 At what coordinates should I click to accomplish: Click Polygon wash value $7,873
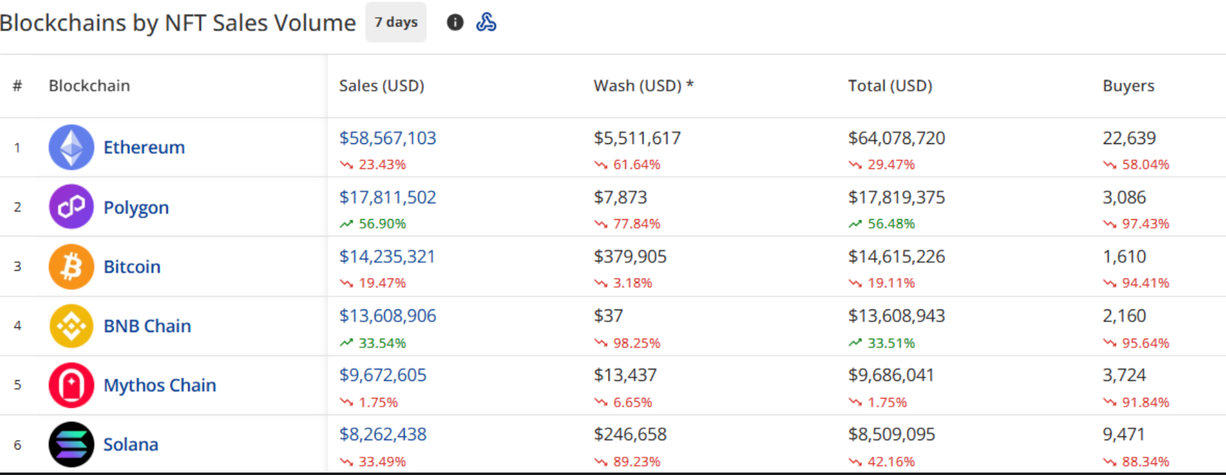pyautogui.click(x=620, y=198)
